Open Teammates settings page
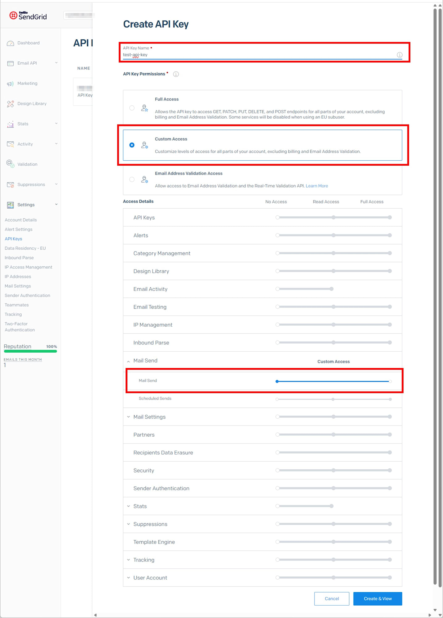 (17, 305)
